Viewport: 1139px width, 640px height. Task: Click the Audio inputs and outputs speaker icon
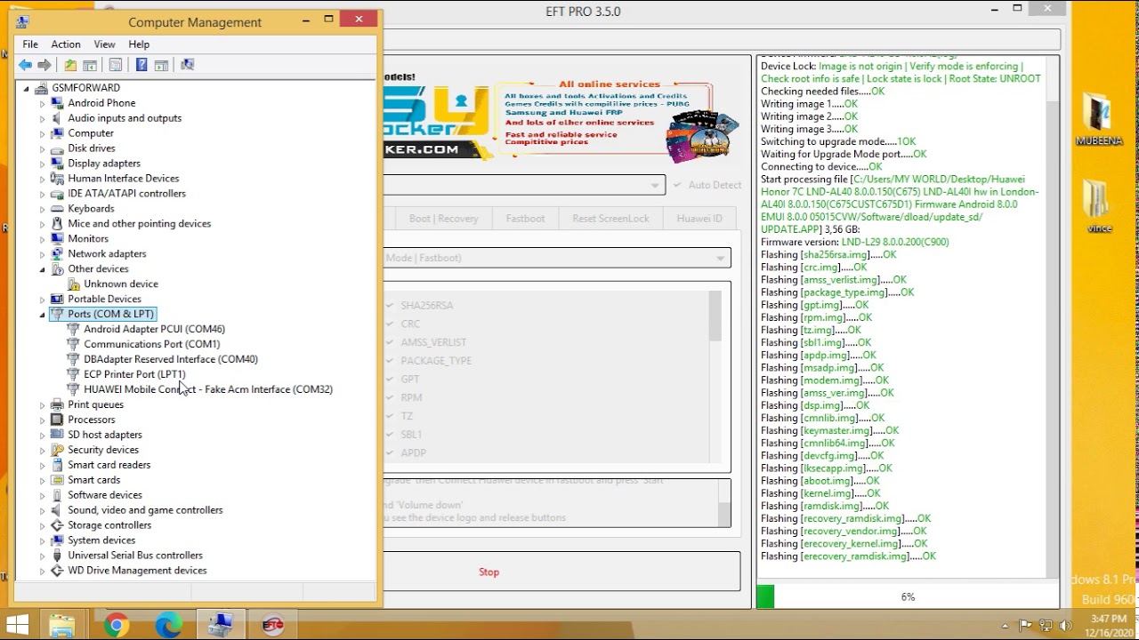[57, 118]
